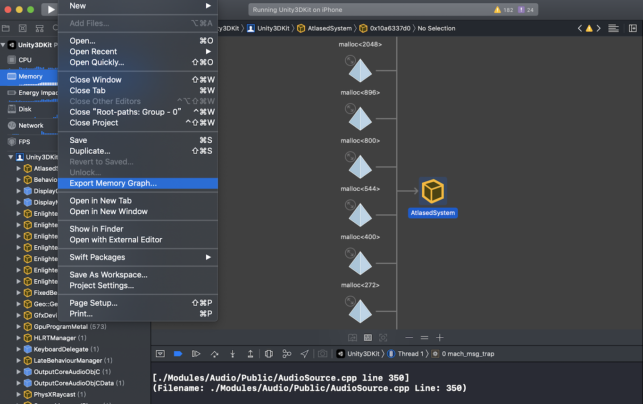Open Debug View Hierarchy
The height and width of the screenshot is (404, 643).
pyautogui.click(x=269, y=354)
